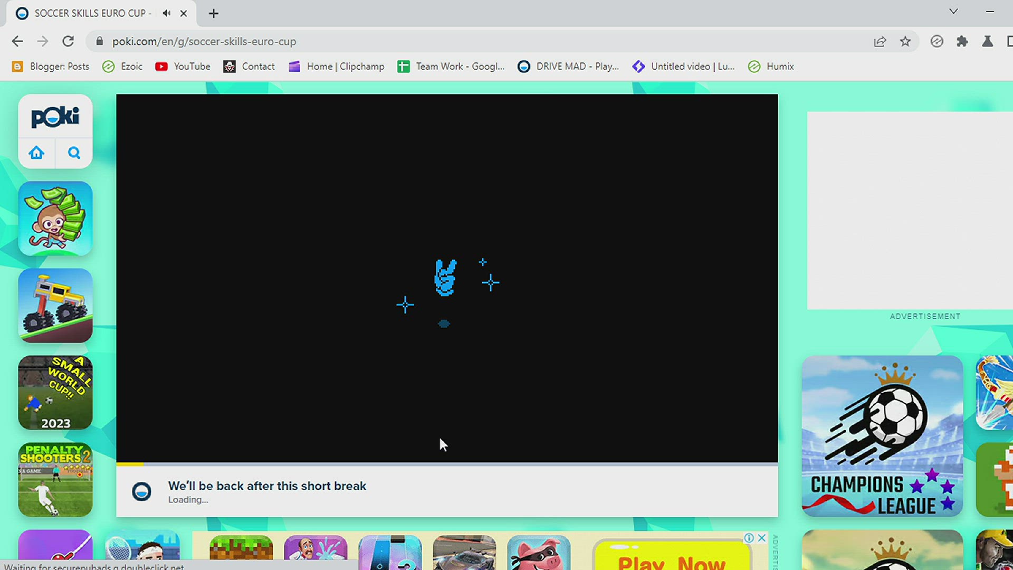Open the Humix bookmark

(x=771, y=66)
